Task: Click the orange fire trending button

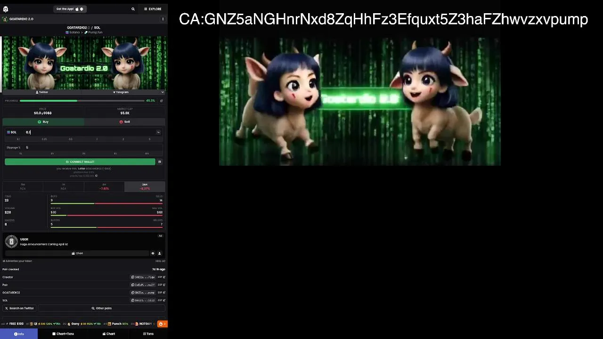Action: point(162,324)
